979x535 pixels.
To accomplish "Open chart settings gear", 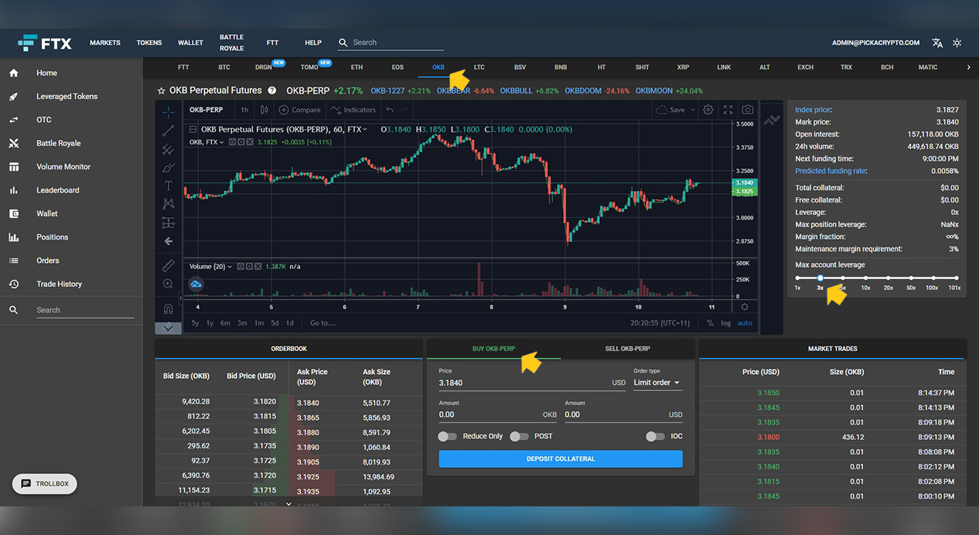I will [708, 110].
